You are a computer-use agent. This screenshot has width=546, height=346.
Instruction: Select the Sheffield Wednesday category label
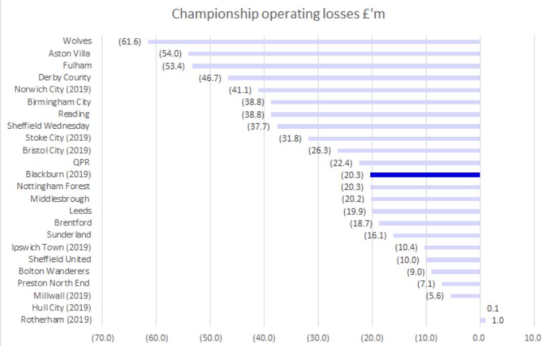[x=48, y=126]
